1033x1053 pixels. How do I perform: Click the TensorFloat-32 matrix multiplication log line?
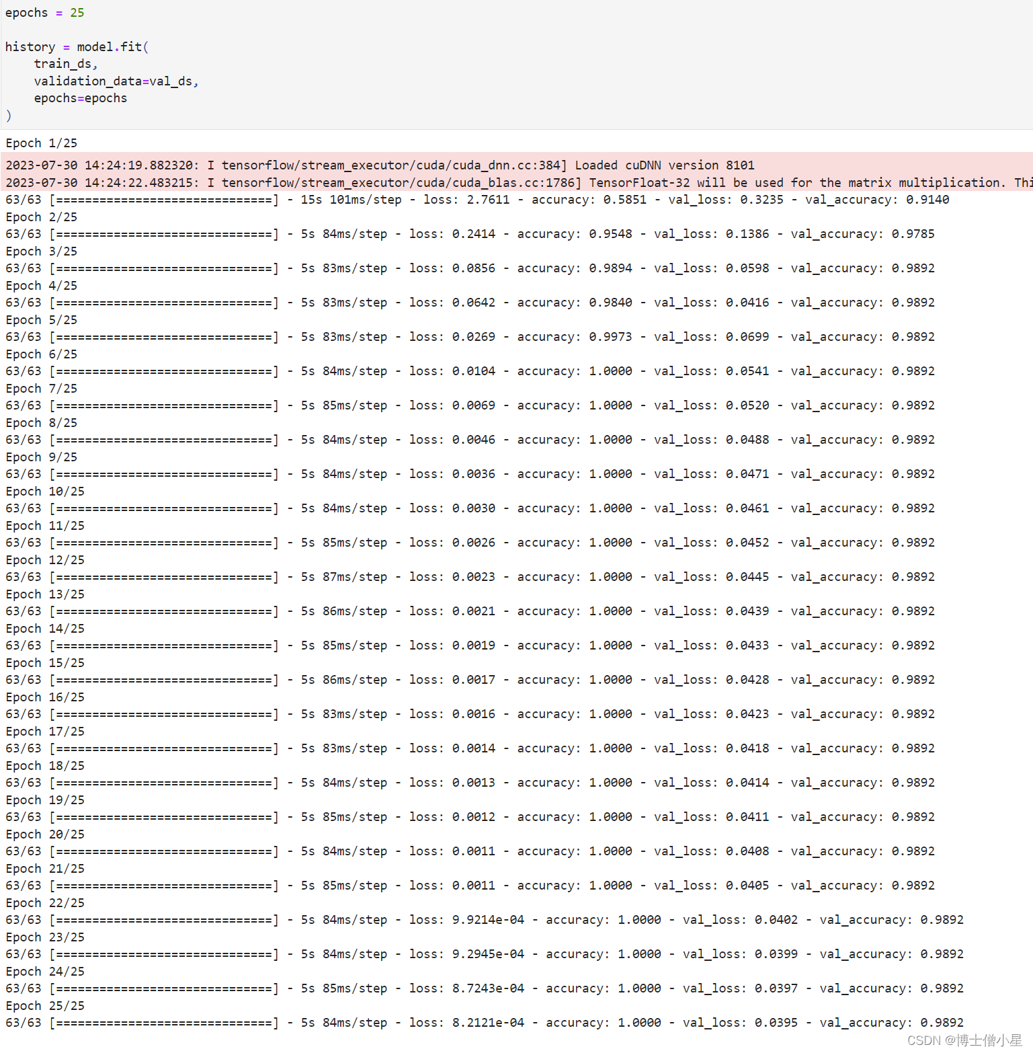(x=519, y=183)
